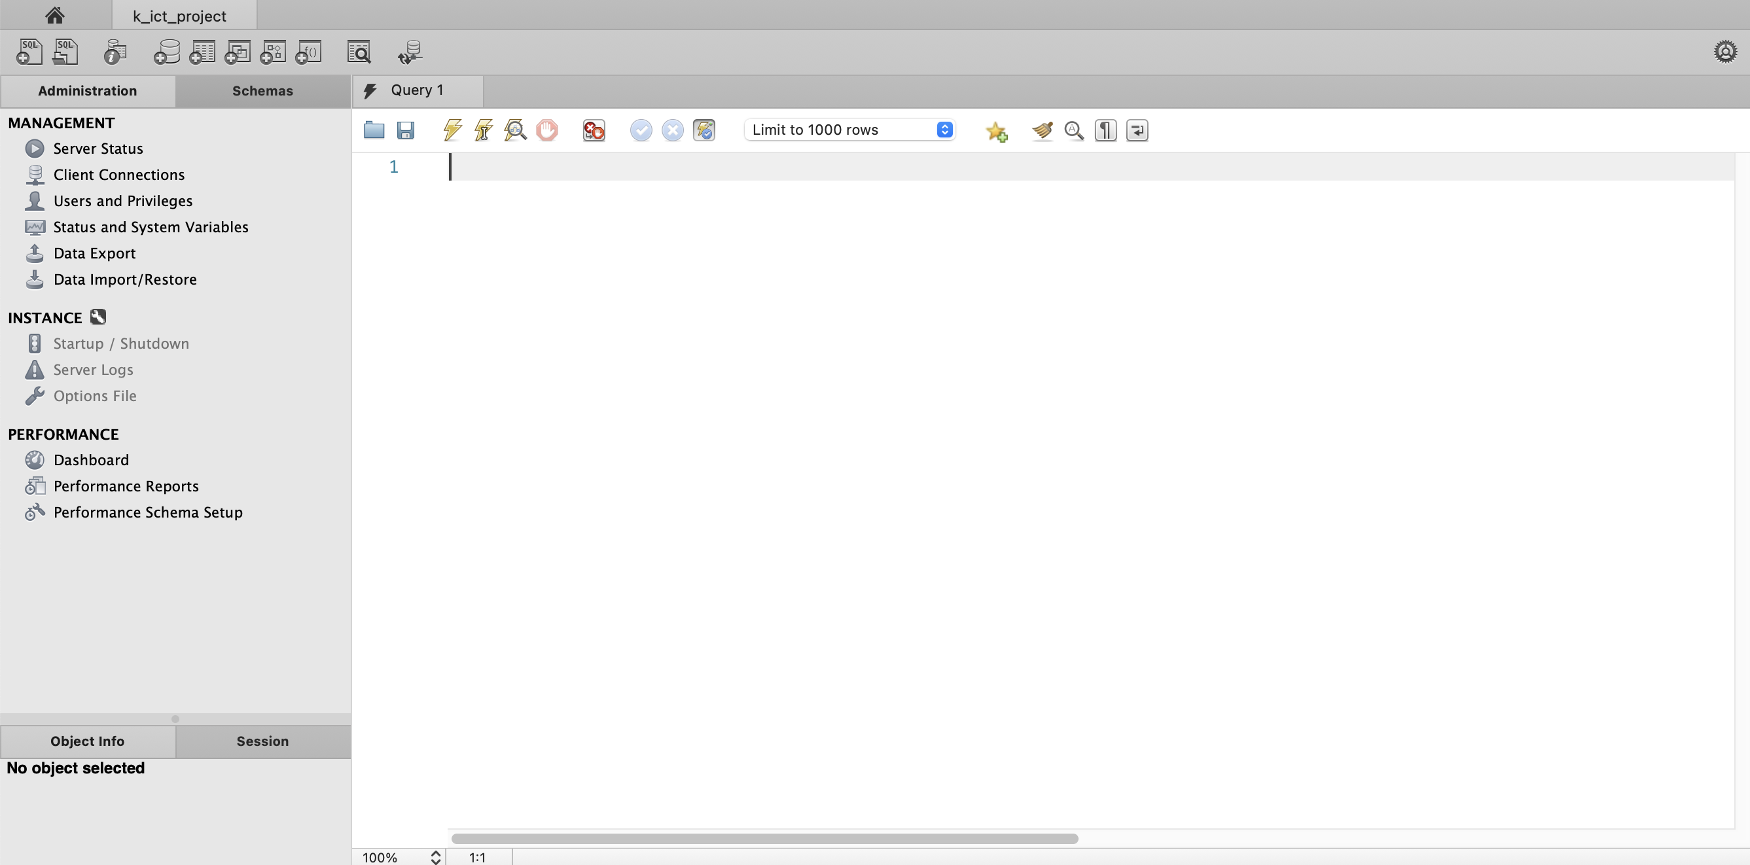The image size is (1750, 865).
Task: Click the horizontal scrollbar in editor
Action: click(x=764, y=839)
